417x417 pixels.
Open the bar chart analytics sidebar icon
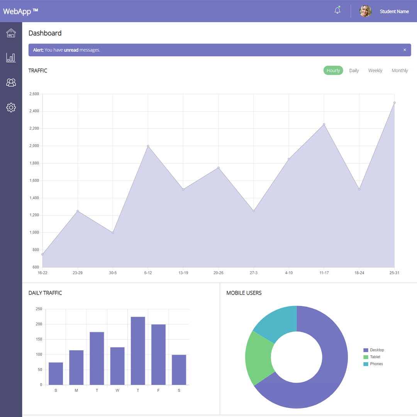pos(11,58)
